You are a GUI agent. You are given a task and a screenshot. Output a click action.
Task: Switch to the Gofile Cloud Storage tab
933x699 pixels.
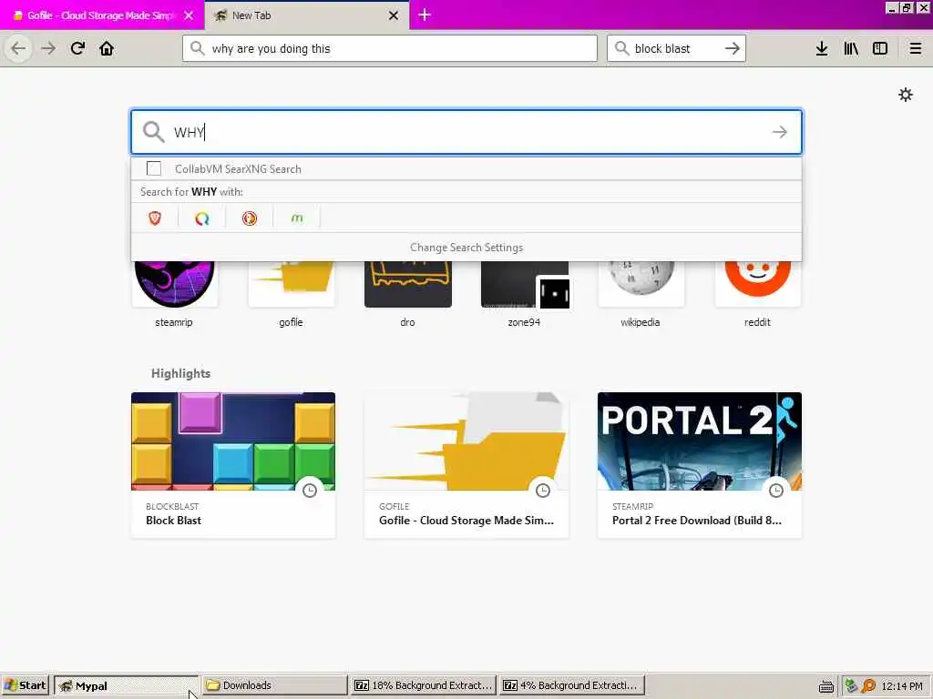pos(102,15)
